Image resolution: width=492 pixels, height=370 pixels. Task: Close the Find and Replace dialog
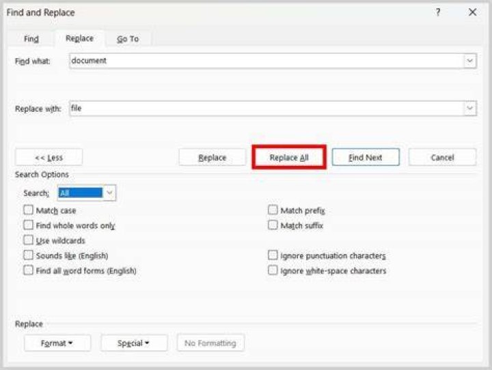pos(472,12)
